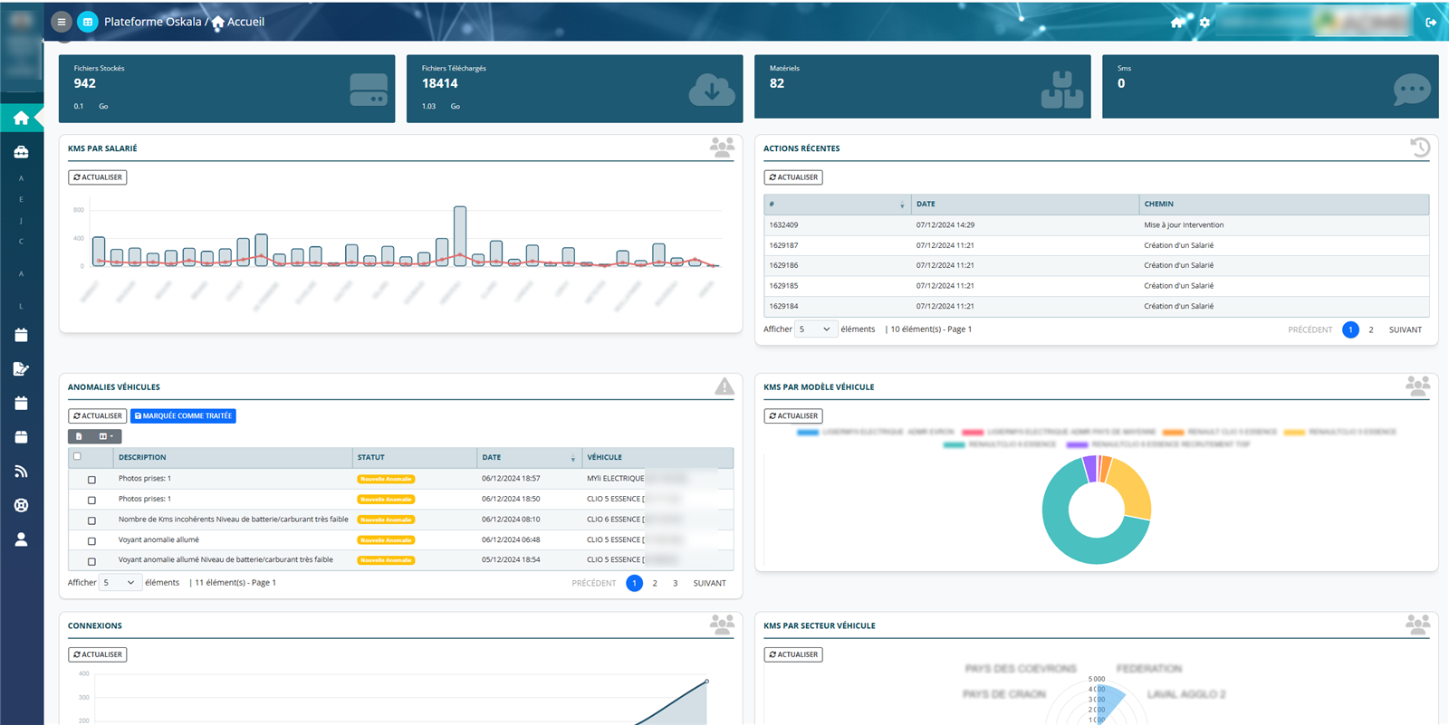Sort anomalies by the Date column
This screenshot has width=1449, height=725.
[x=529, y=457]
